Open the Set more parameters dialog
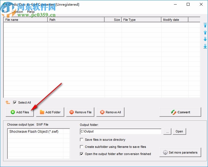The image size is (208, 167). click(180, 152)
